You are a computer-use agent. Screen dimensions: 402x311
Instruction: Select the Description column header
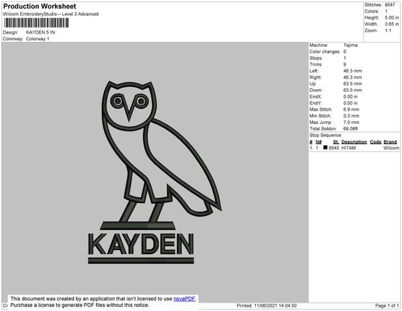pos(354,142)
